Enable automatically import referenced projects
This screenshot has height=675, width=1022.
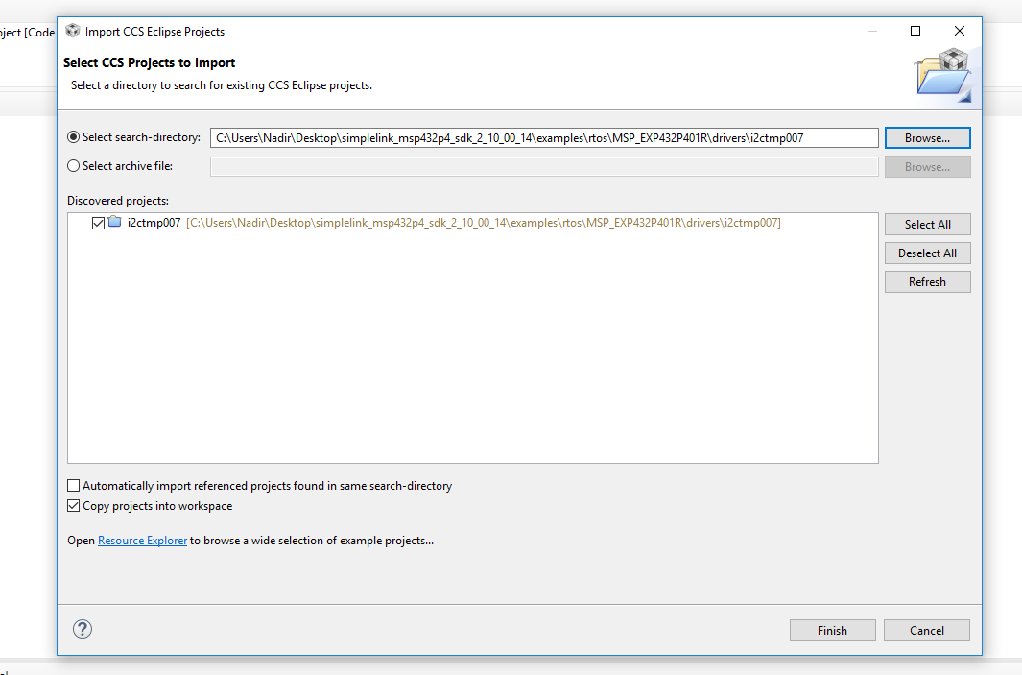(x=74, y=486)
